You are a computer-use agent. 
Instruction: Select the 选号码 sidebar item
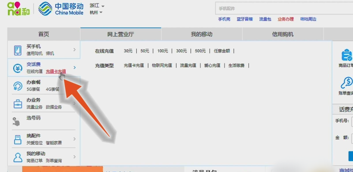coord(34,118)
